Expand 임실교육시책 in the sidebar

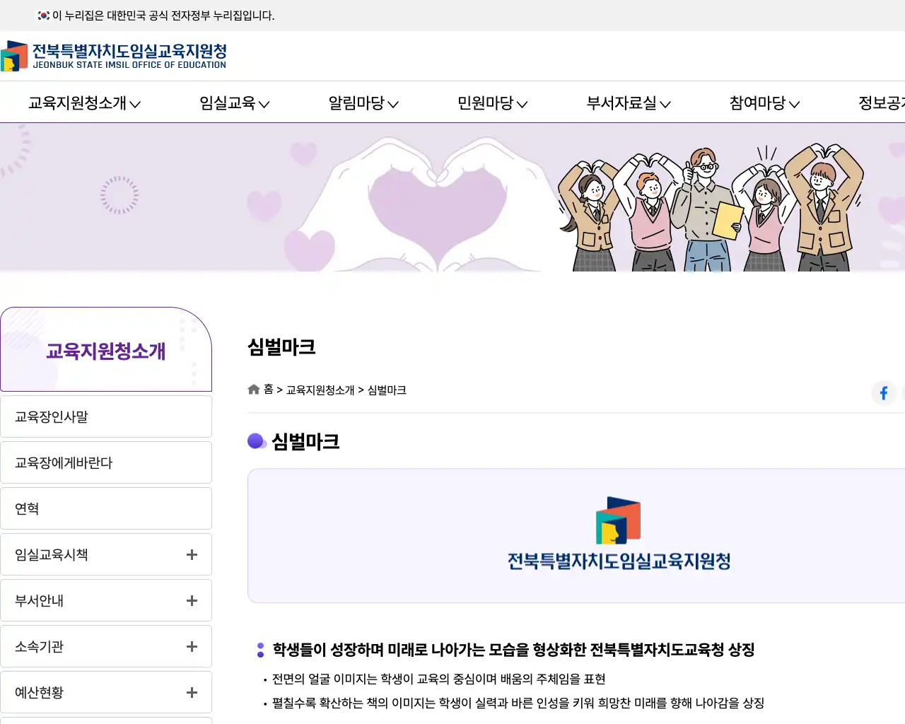coord(190,554)
